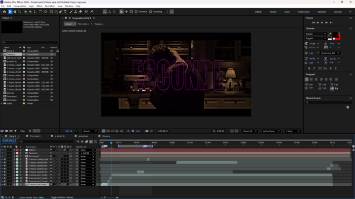The height and width of the screenshot is (199, 355).
Task: Select the Rotation tool
Action: point(40,12)
